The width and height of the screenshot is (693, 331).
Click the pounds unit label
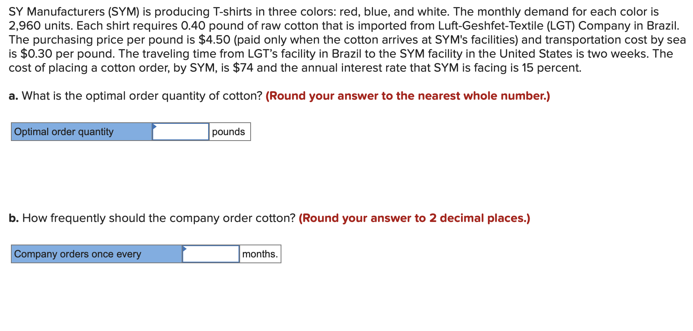tap(228, 132)
